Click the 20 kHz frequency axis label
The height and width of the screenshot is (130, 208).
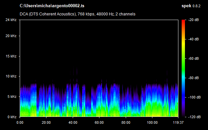click(11, 36)
